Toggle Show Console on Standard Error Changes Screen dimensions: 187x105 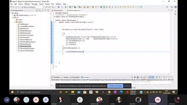[153, 77]
